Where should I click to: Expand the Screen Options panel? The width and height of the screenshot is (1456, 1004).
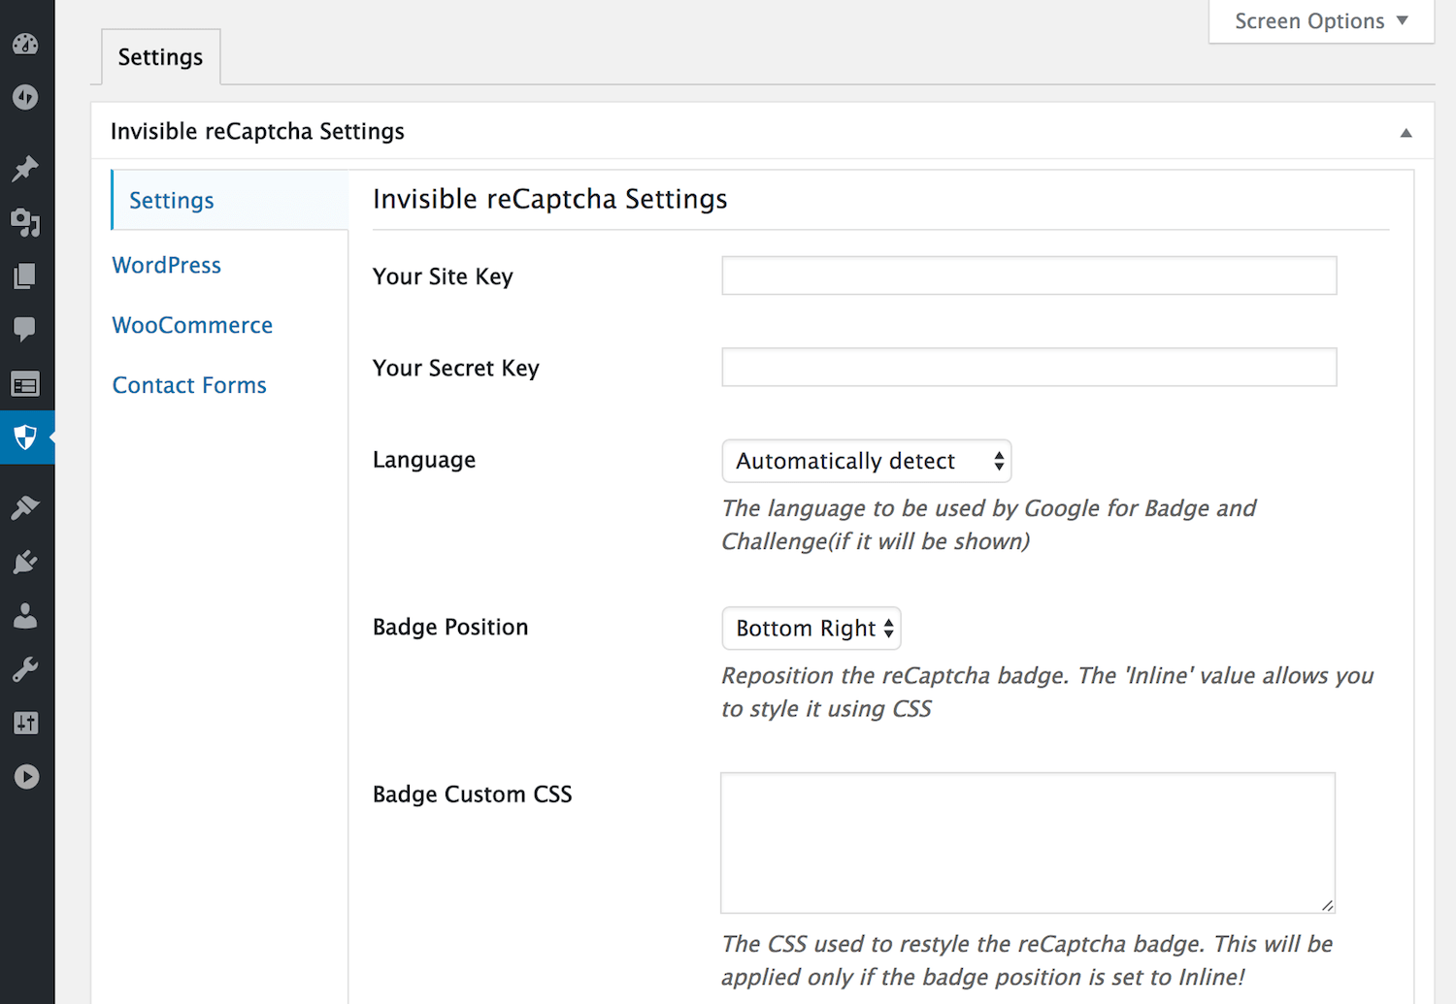pyautogui.click(x=1320, y=21)
